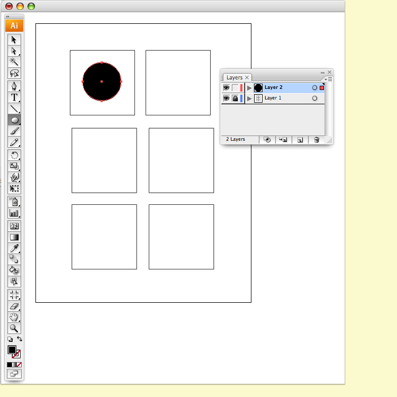Choose the Paintbrush tool
The width and height of the screenshot is (397, 397).
tap(14, 131)
